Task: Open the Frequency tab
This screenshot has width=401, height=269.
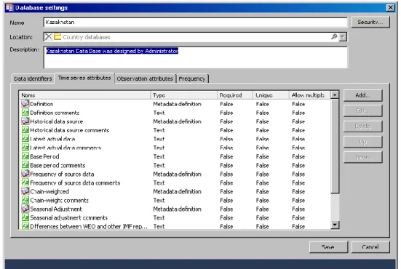Action: [192, 79]
